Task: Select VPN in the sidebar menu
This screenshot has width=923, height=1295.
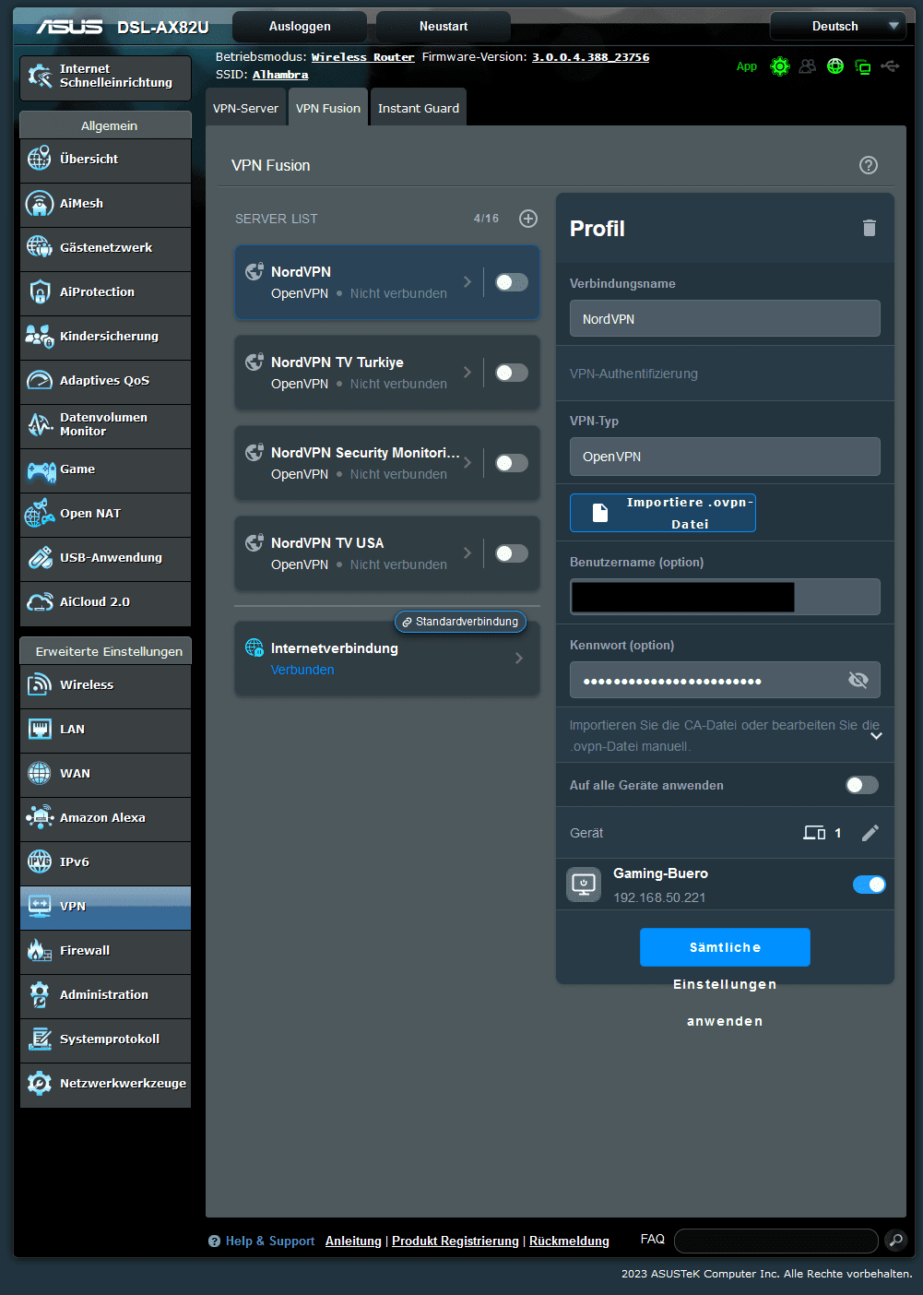Action: click(x=105, y=907)
